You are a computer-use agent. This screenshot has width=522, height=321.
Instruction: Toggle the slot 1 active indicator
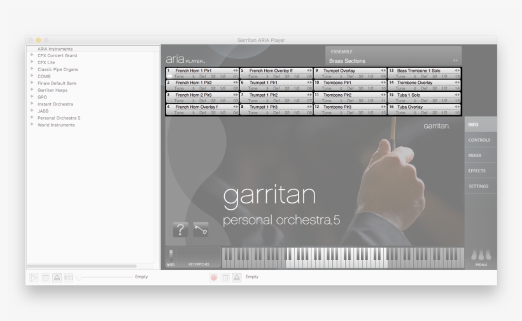pos(169,76)
